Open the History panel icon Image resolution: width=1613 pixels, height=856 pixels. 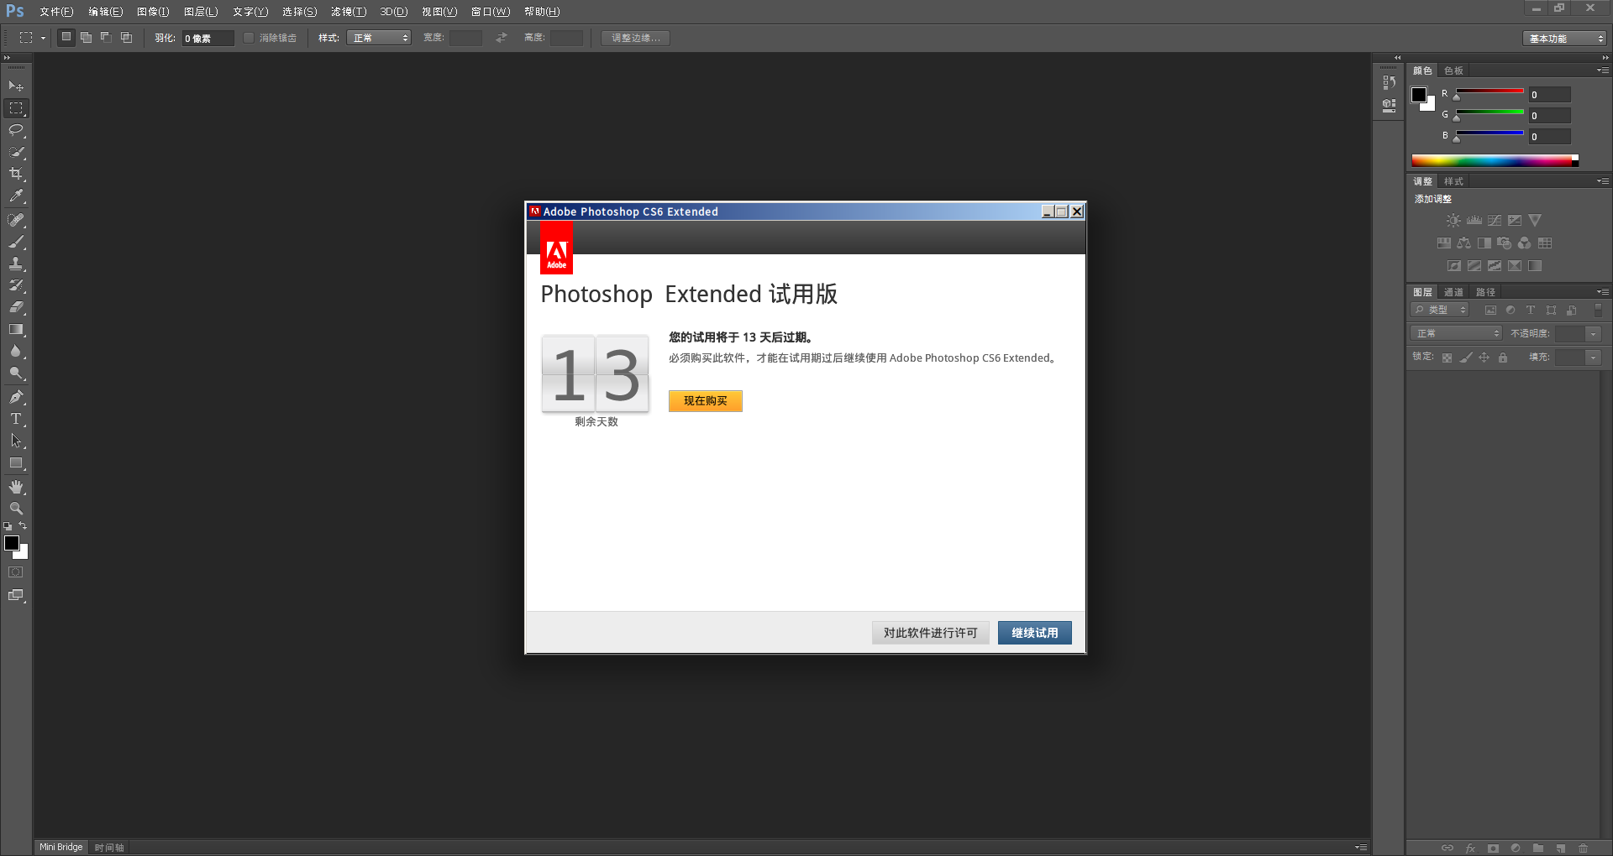(1389, 82)
